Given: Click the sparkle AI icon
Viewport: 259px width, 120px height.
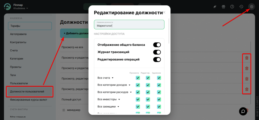Looking at the screenshot, I should tap(215, 7).
